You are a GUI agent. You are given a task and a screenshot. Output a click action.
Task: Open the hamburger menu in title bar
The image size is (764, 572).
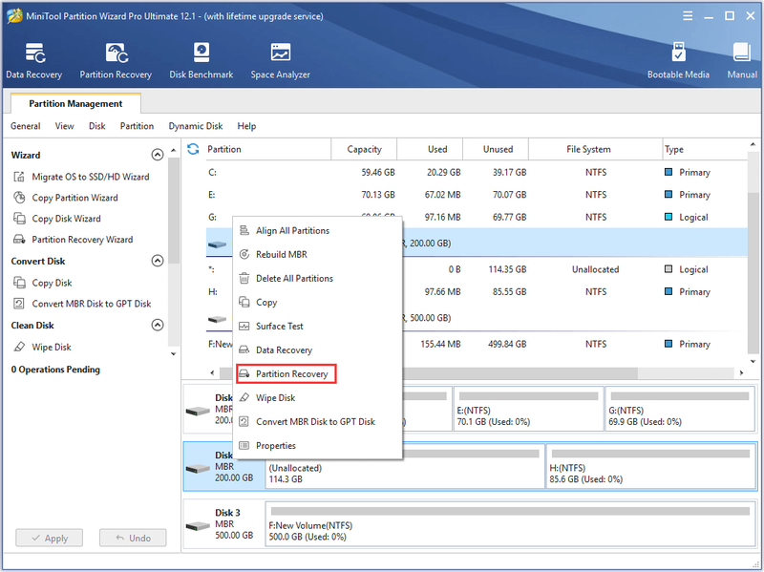(x=688, y=16)
